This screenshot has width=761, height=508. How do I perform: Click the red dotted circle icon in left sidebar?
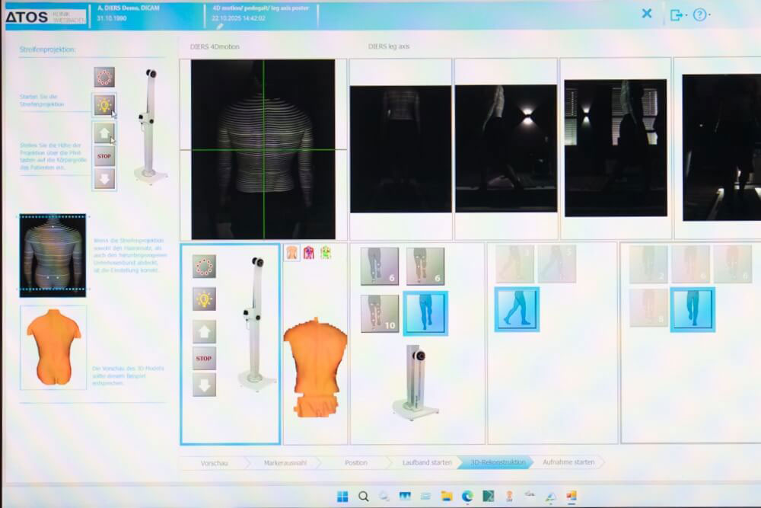[104, 77]
